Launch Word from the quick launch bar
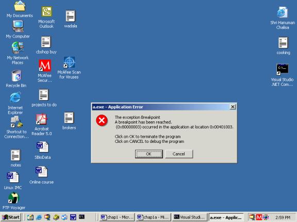Viewport: 297px width, 222px height. [73, 217]
